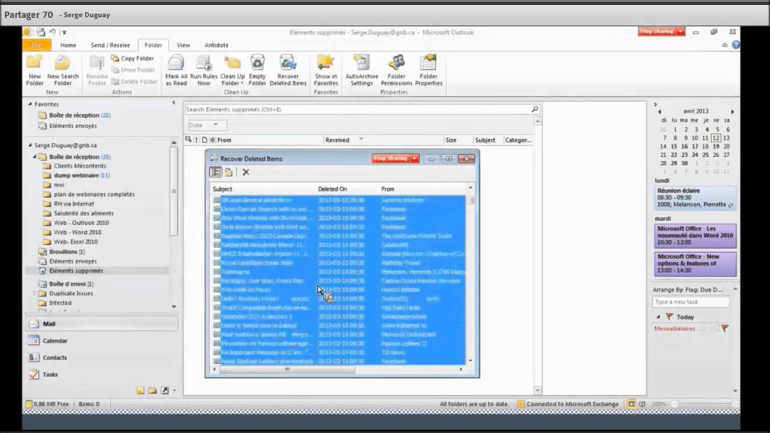
Task: Create a New Search Folder
Action: pyautogui.click(x=63, y=70)
